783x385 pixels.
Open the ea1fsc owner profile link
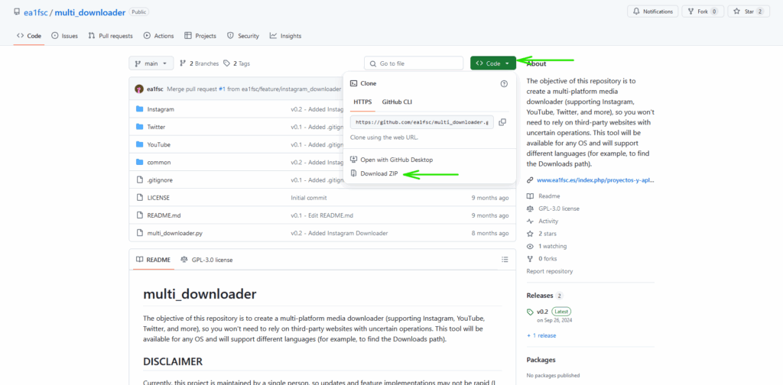35,12
